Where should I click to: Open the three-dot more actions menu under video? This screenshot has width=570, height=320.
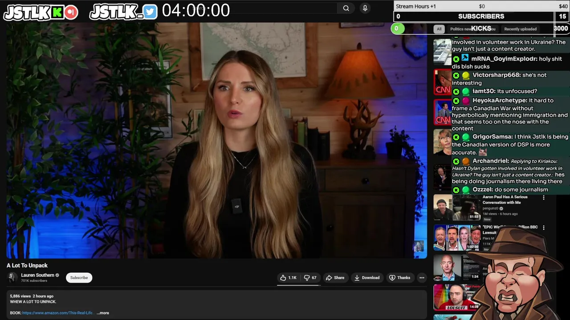click(422, 278)
